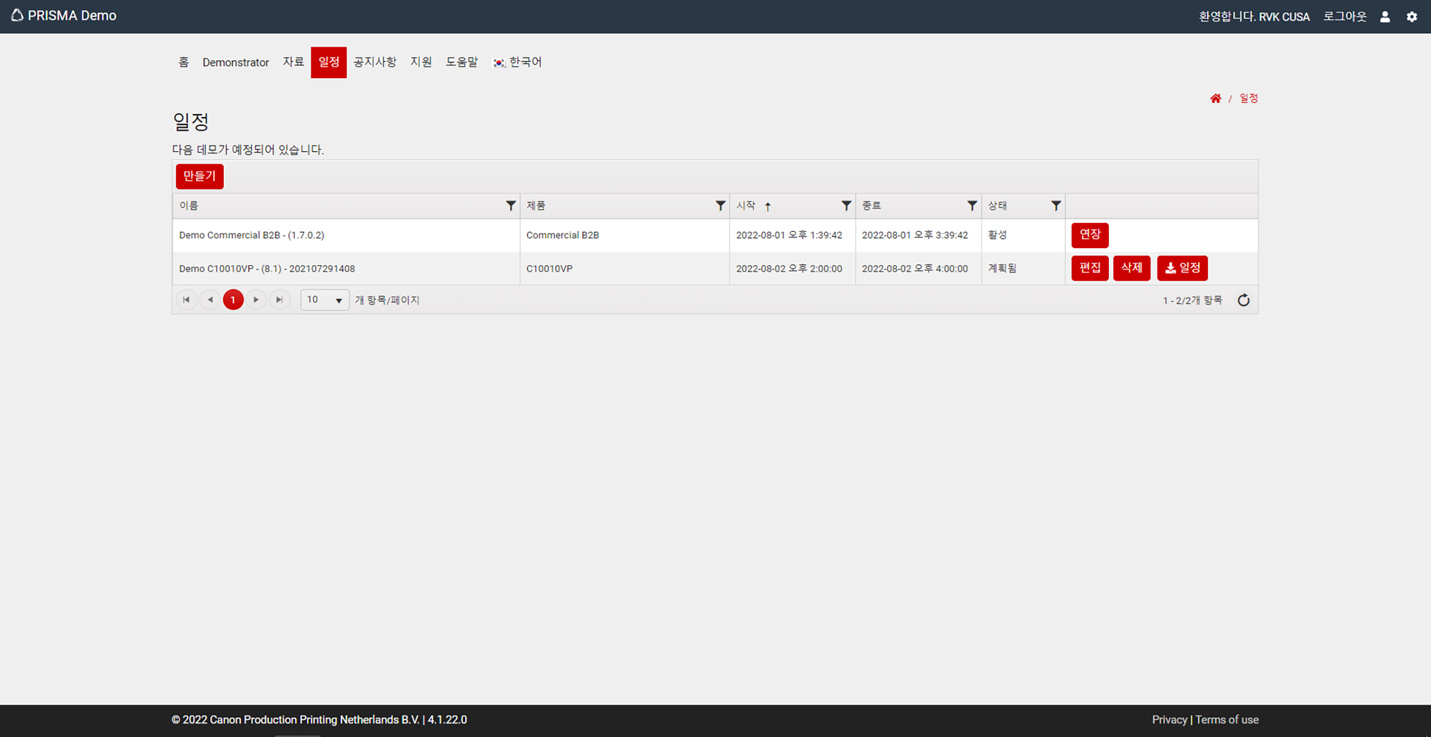Sort by the 제품 column header

(x=536, y=206)
